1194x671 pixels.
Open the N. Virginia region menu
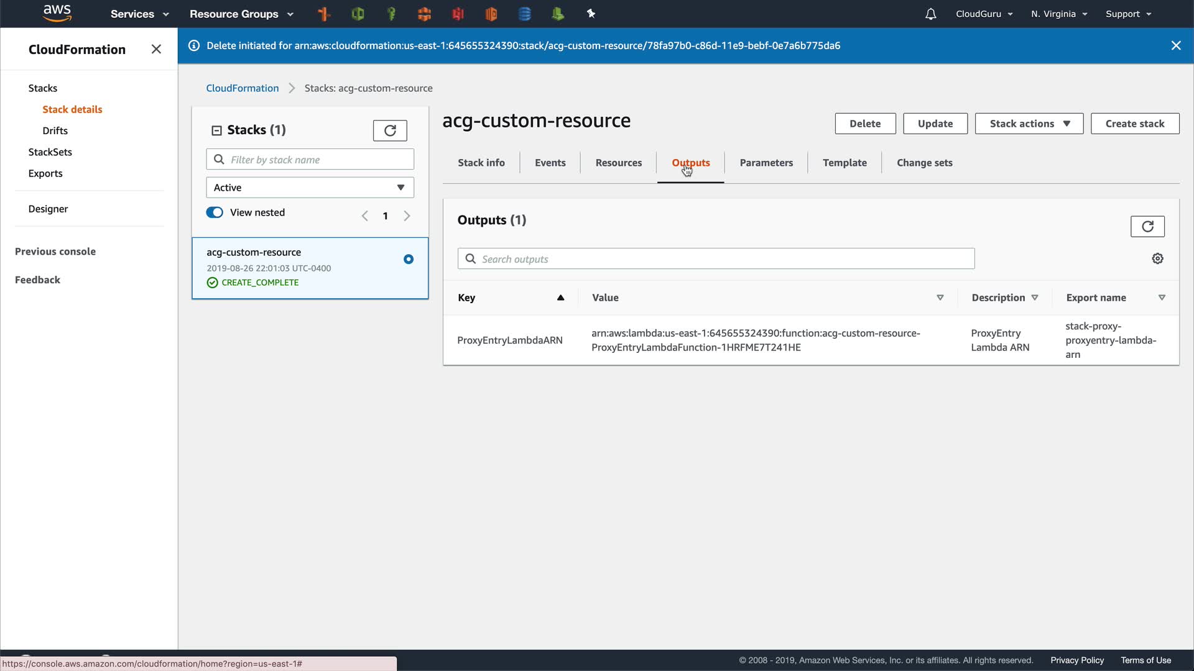(1058, 14)
